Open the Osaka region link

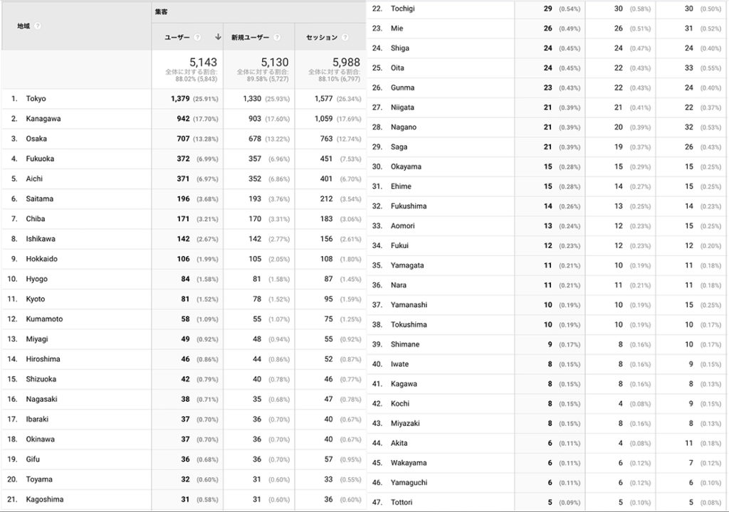click(36, 139)
